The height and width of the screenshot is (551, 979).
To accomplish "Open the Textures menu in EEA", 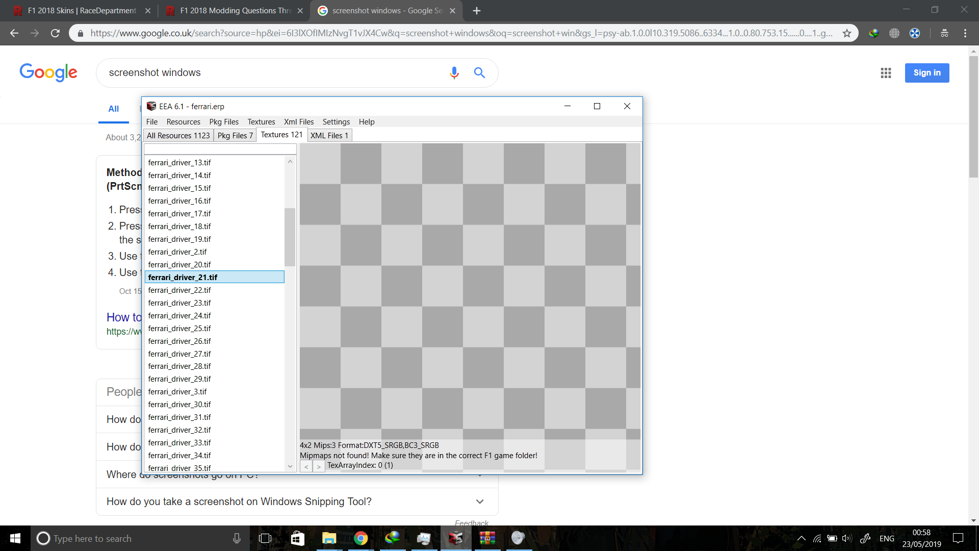I will (261, 122).
